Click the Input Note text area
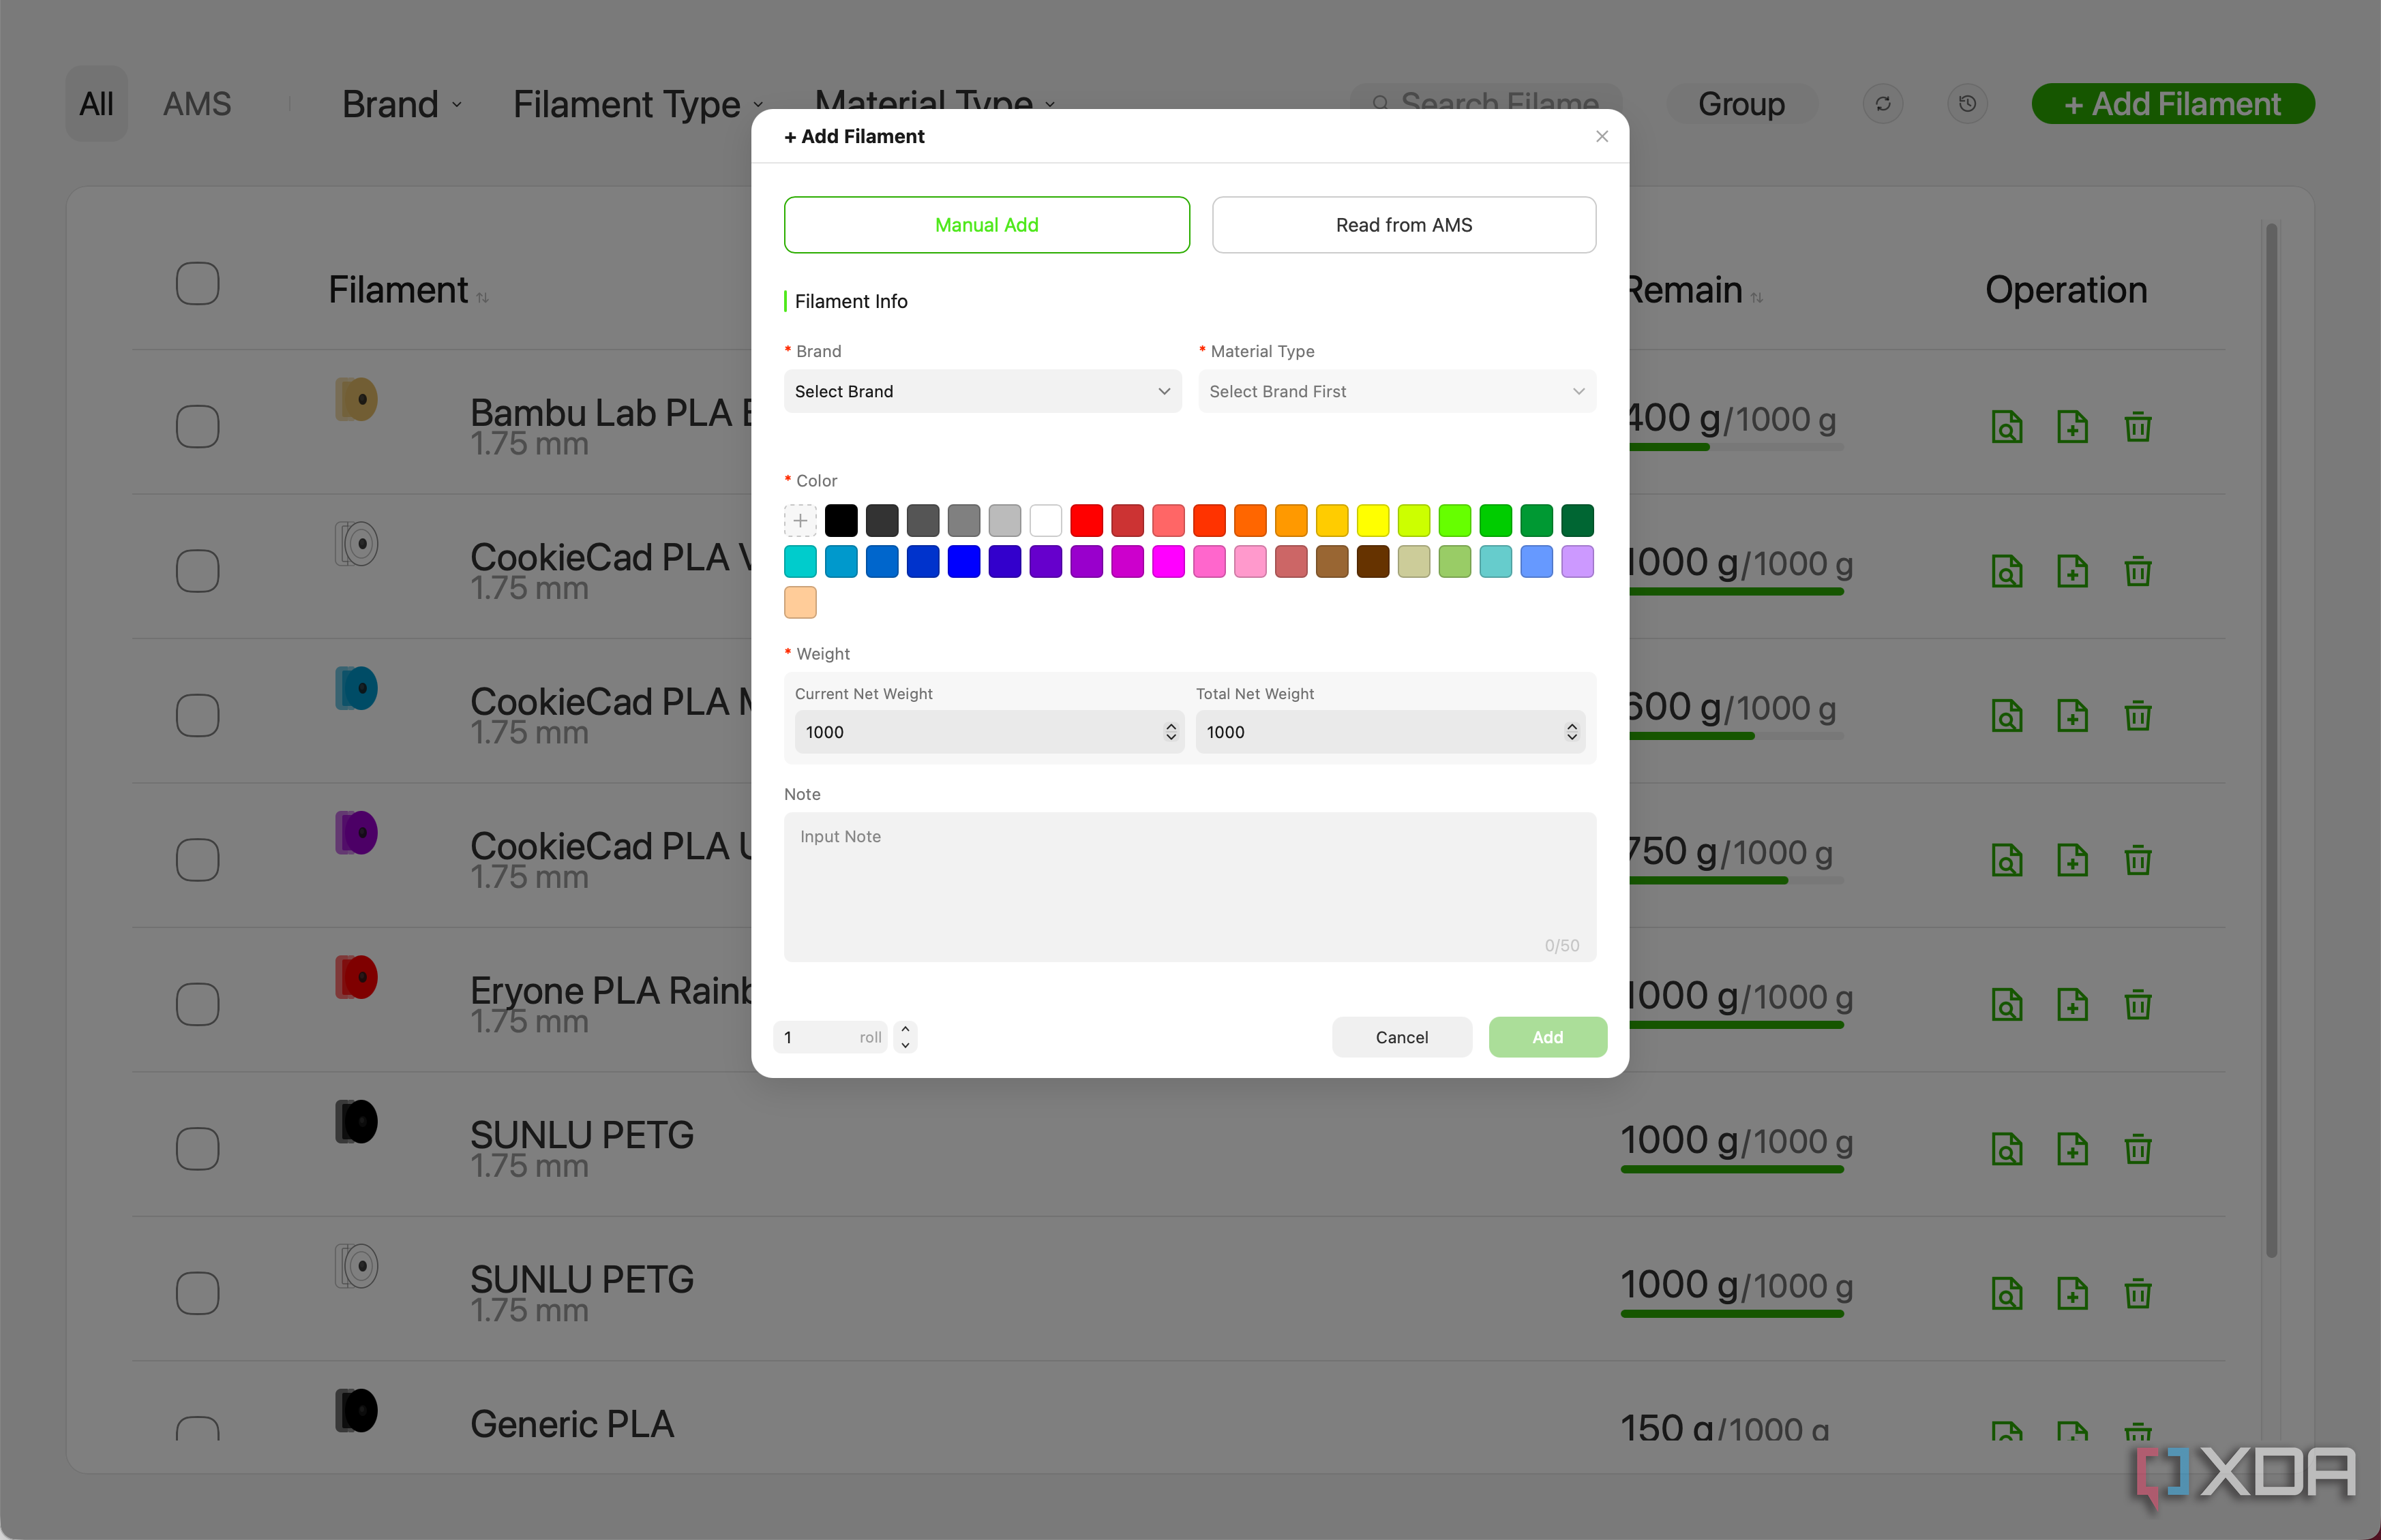The image size is (2381, 1540). pyautogui.click(x=1190, y=887)
